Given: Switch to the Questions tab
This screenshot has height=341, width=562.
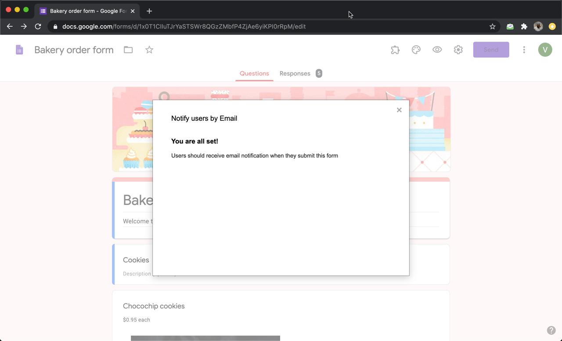Looking at the screenshot, I should click(x=254, y=73).
